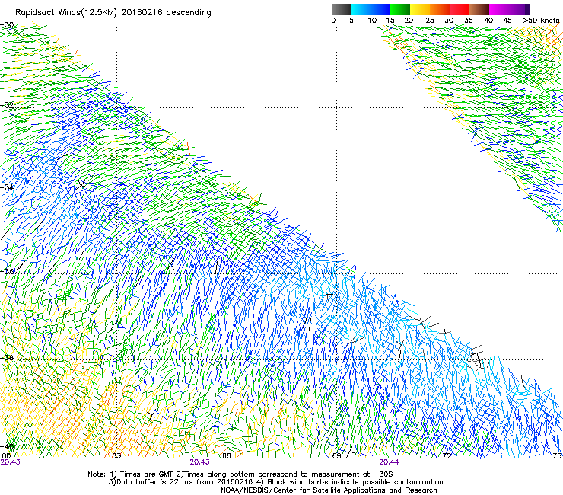Screen dimensions: 563x495
Task: Click the plot title 'Rapidsact Winds(12.5KM)'
Action: coord(66,13)
